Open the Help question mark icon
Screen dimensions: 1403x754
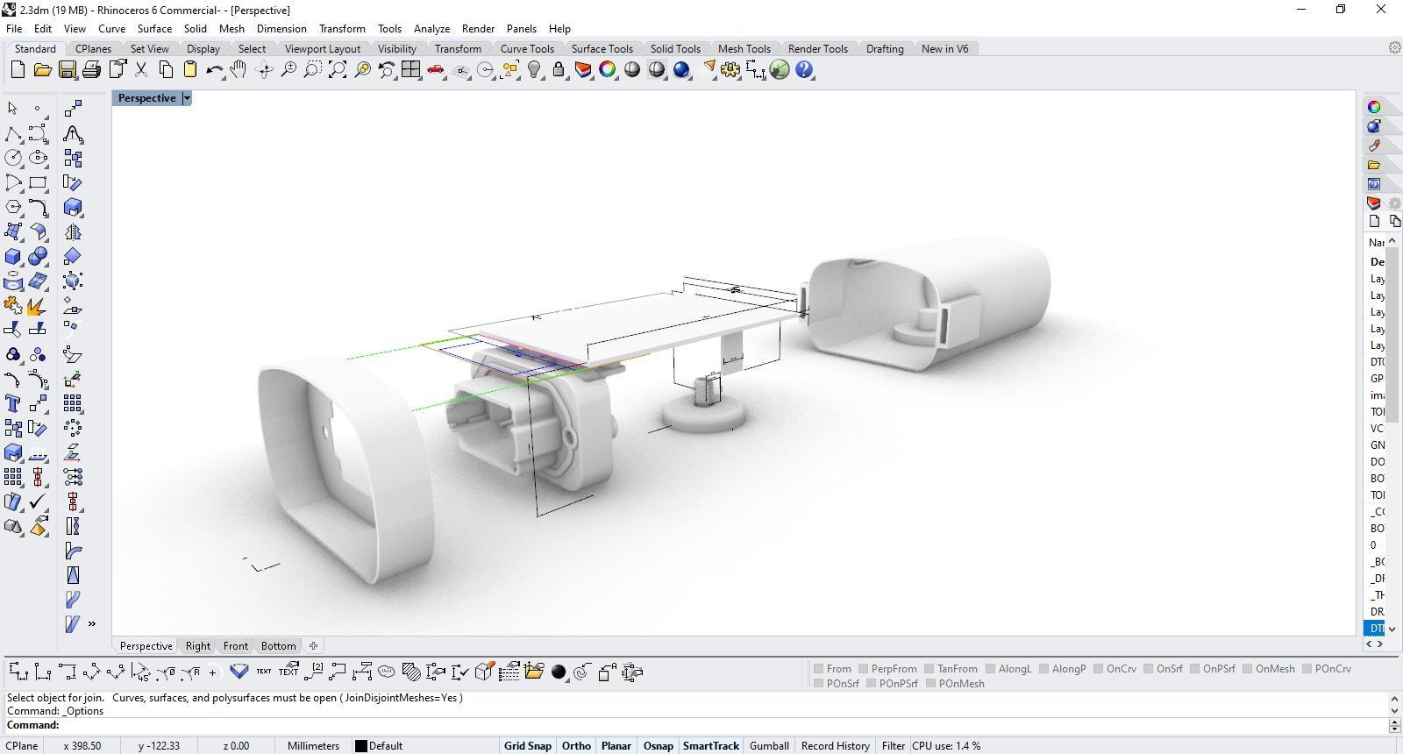[x=804, y=70]
